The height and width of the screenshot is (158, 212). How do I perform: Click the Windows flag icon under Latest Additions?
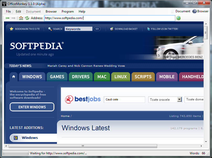coord(16,138)
